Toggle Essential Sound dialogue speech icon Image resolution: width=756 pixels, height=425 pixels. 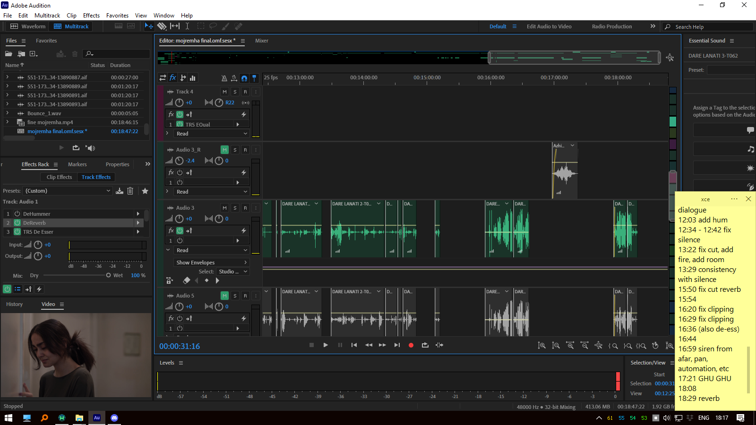coord(750,130)
